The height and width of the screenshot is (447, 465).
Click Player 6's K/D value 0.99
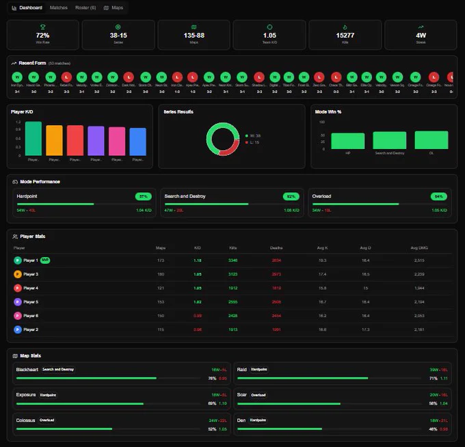click(x=198, y=316)
